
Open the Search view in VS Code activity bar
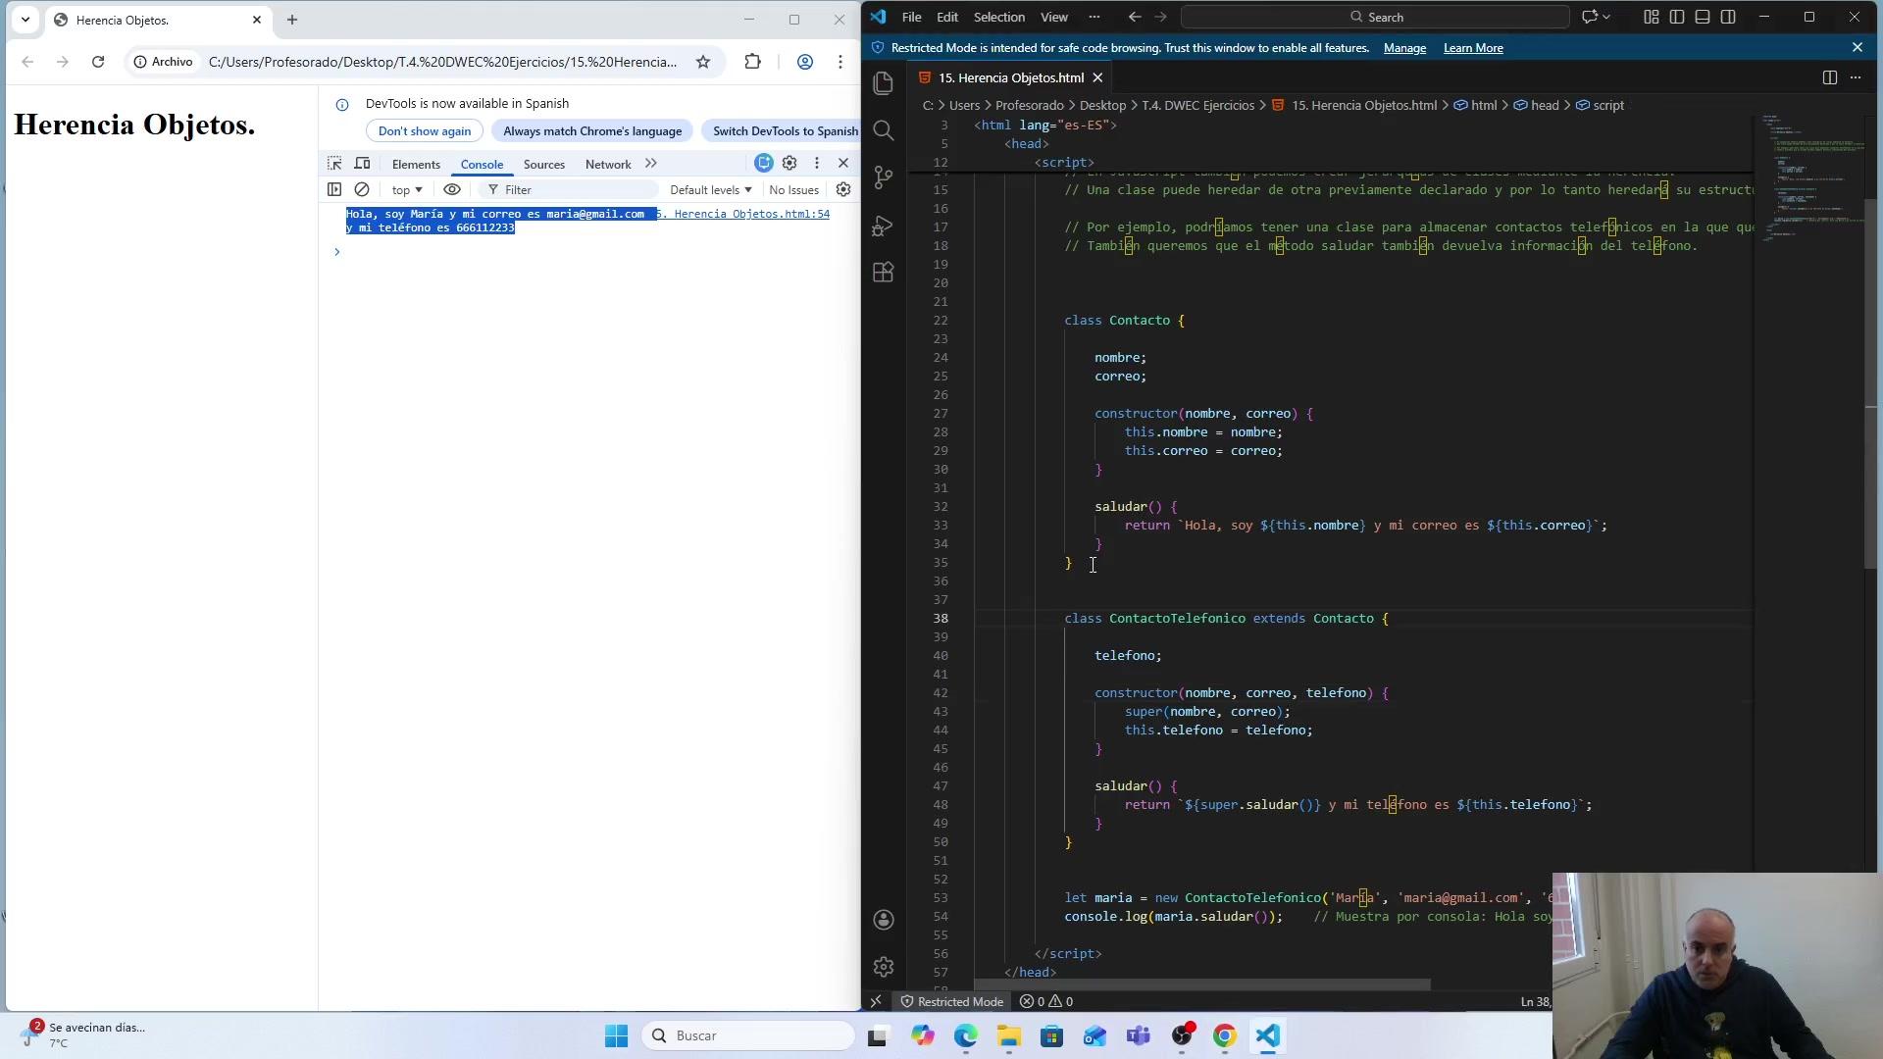click(884, 130)
